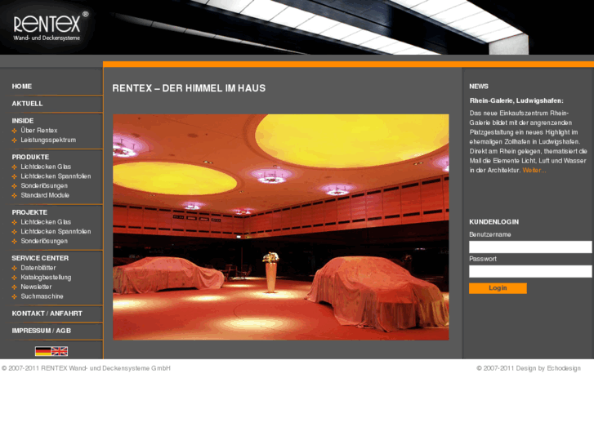Open the SERVICE CENTER menu section
Screen dimensions: 594x445
tap(40, 258)
